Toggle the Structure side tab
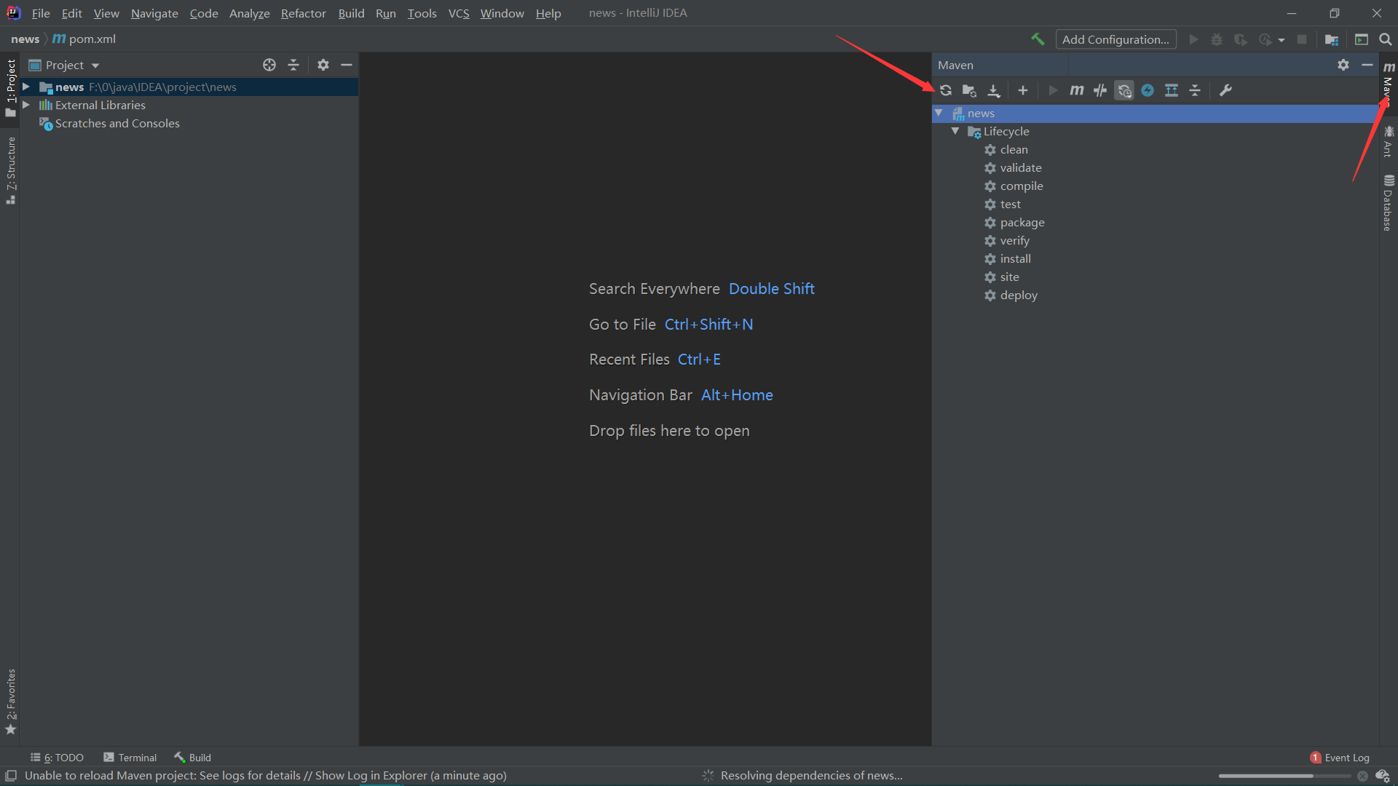This screenshot has width=1398, height=786. [10, 170]
